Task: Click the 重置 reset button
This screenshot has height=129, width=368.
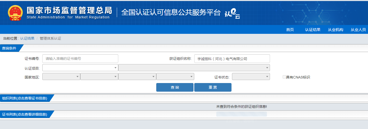Action: point(213,87)
